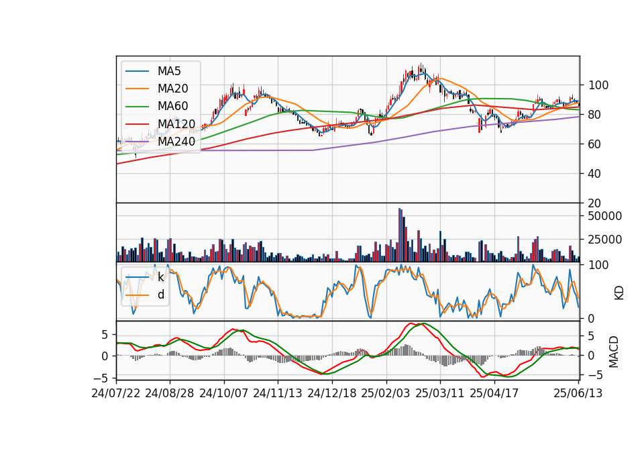Click the 24/07/22 date tick label

click(x=116, y=393)
